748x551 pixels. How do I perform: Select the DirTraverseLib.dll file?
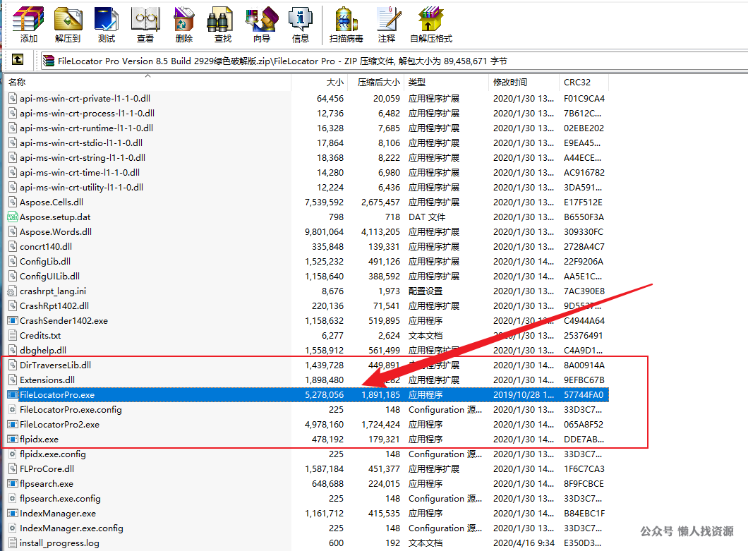55,365
